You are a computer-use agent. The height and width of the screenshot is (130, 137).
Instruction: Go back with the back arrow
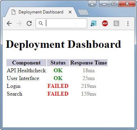pyautogui.click(x=9, y=23)
